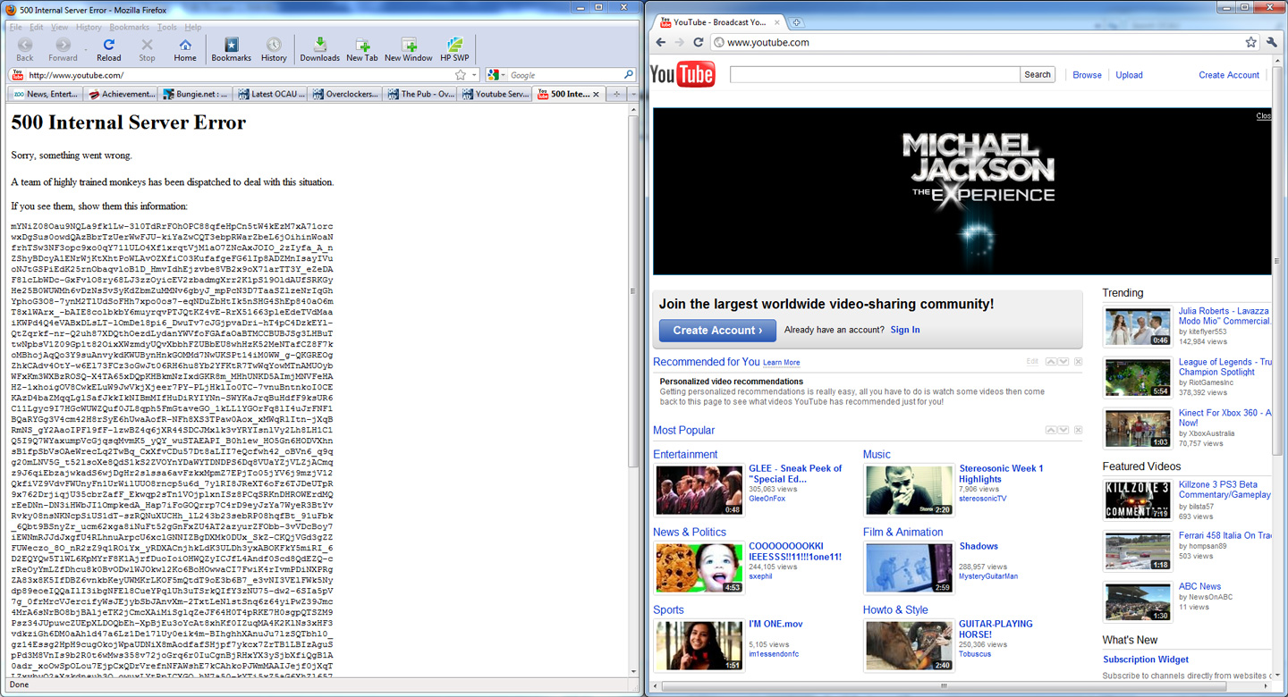Click the Firefox Stop button

point(147,49)
